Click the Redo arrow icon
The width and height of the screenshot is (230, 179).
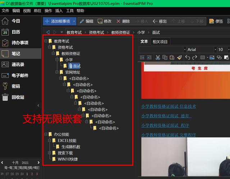tap(195, 58)
